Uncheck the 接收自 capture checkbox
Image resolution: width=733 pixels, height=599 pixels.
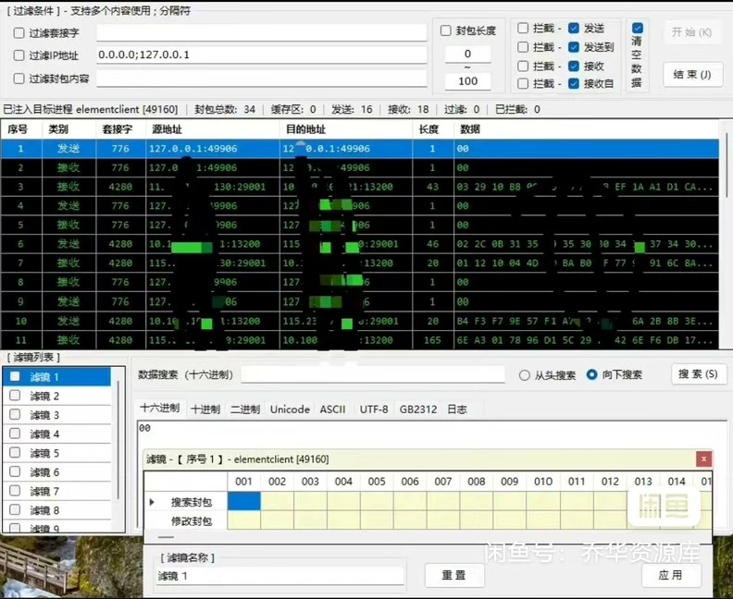click(574, 83)
